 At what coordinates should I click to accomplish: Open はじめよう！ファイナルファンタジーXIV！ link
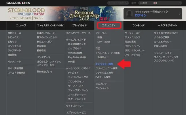49,63
